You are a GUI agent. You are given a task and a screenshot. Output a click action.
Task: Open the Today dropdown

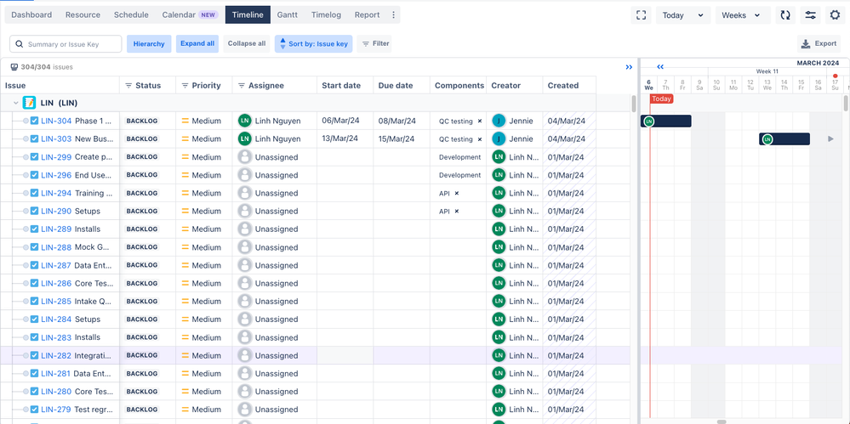tap(683, 15)
